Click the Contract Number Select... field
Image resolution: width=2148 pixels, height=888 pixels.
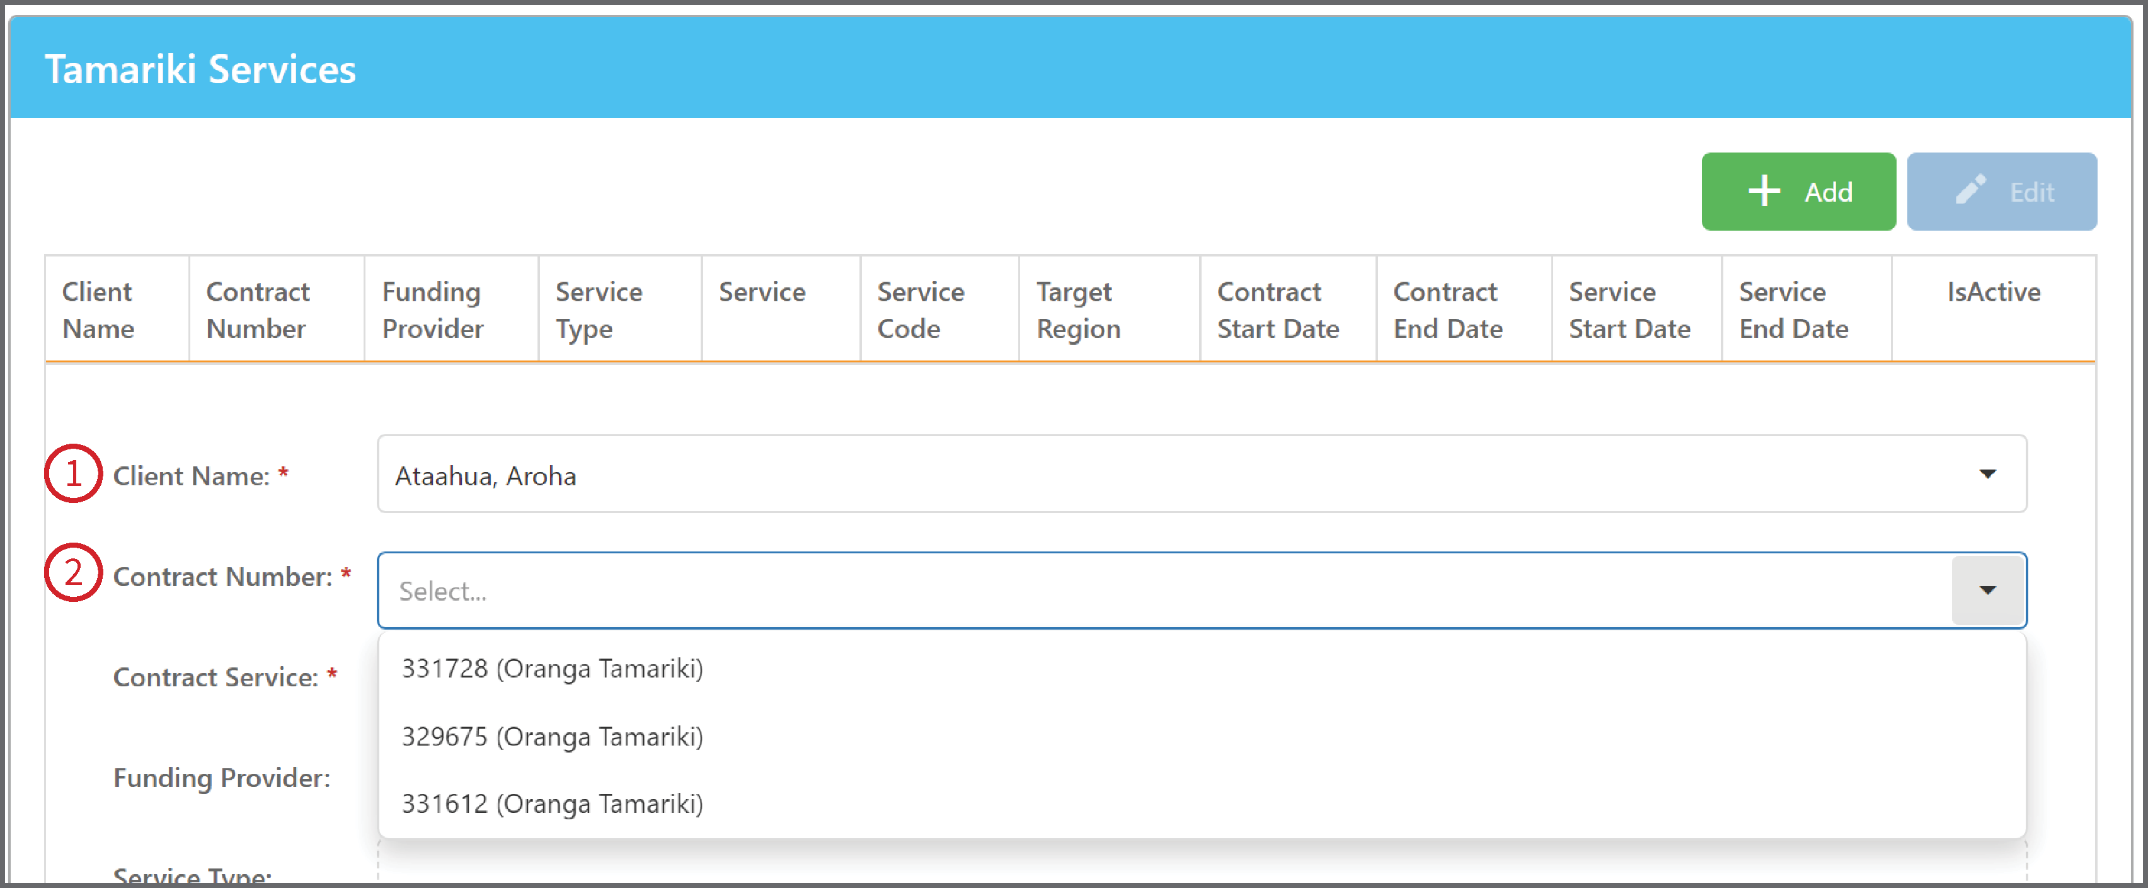(x=1202, y=591)
